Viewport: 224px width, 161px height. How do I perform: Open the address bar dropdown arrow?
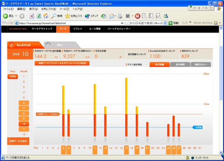[x=165, y=23]
